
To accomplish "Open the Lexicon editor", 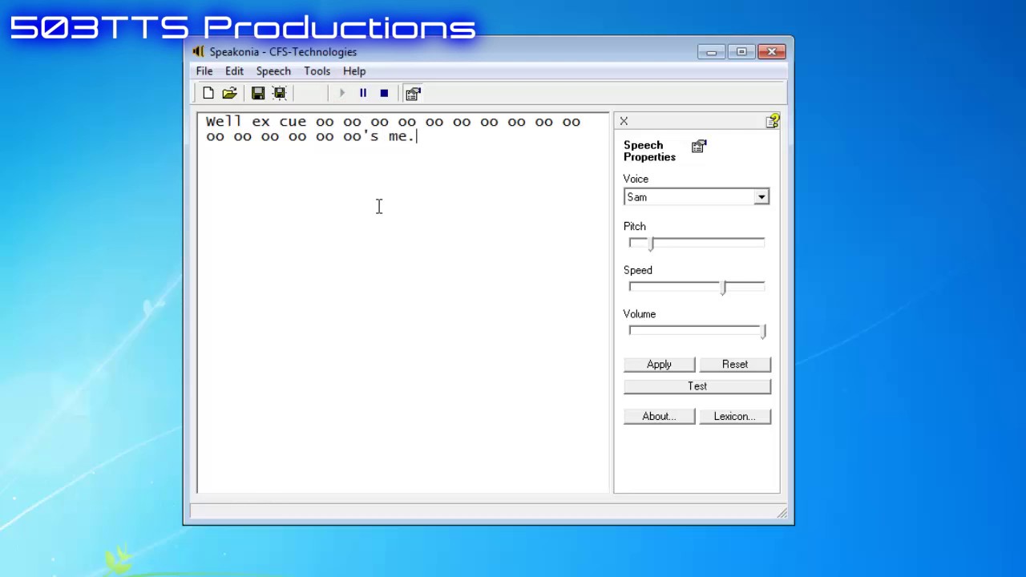I will click(x=735, y=417).
